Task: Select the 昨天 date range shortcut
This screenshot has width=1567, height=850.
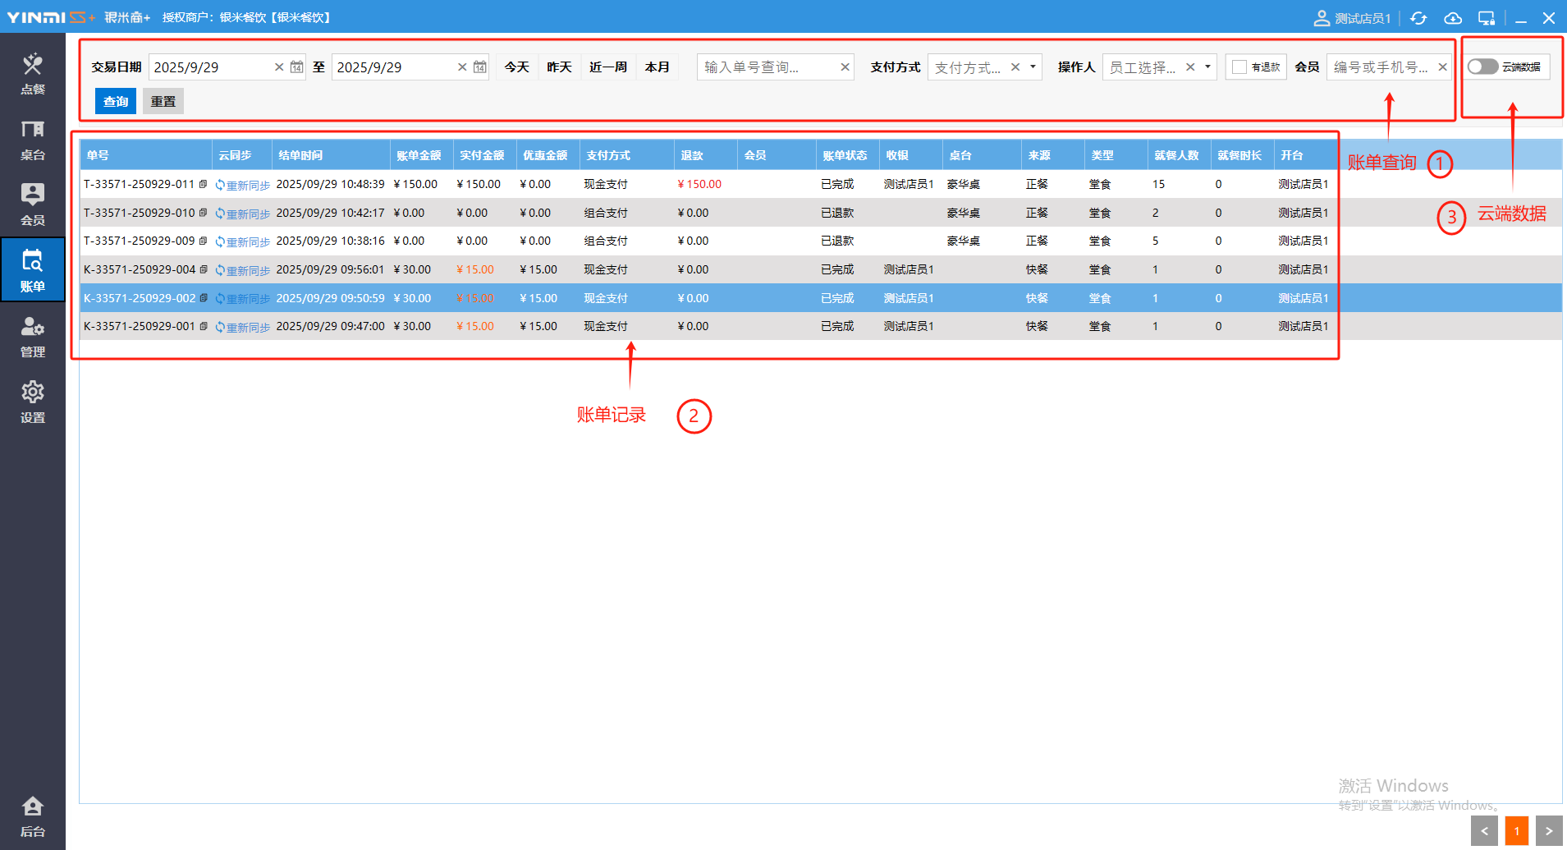Action: click(559, 67)
